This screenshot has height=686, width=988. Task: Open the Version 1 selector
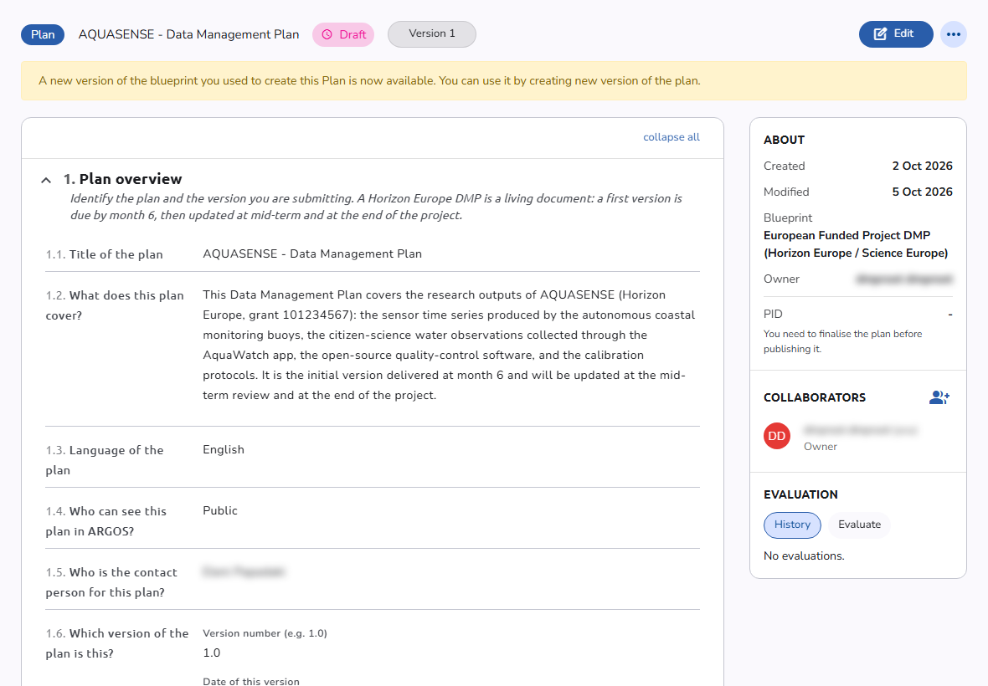[431, 34]
